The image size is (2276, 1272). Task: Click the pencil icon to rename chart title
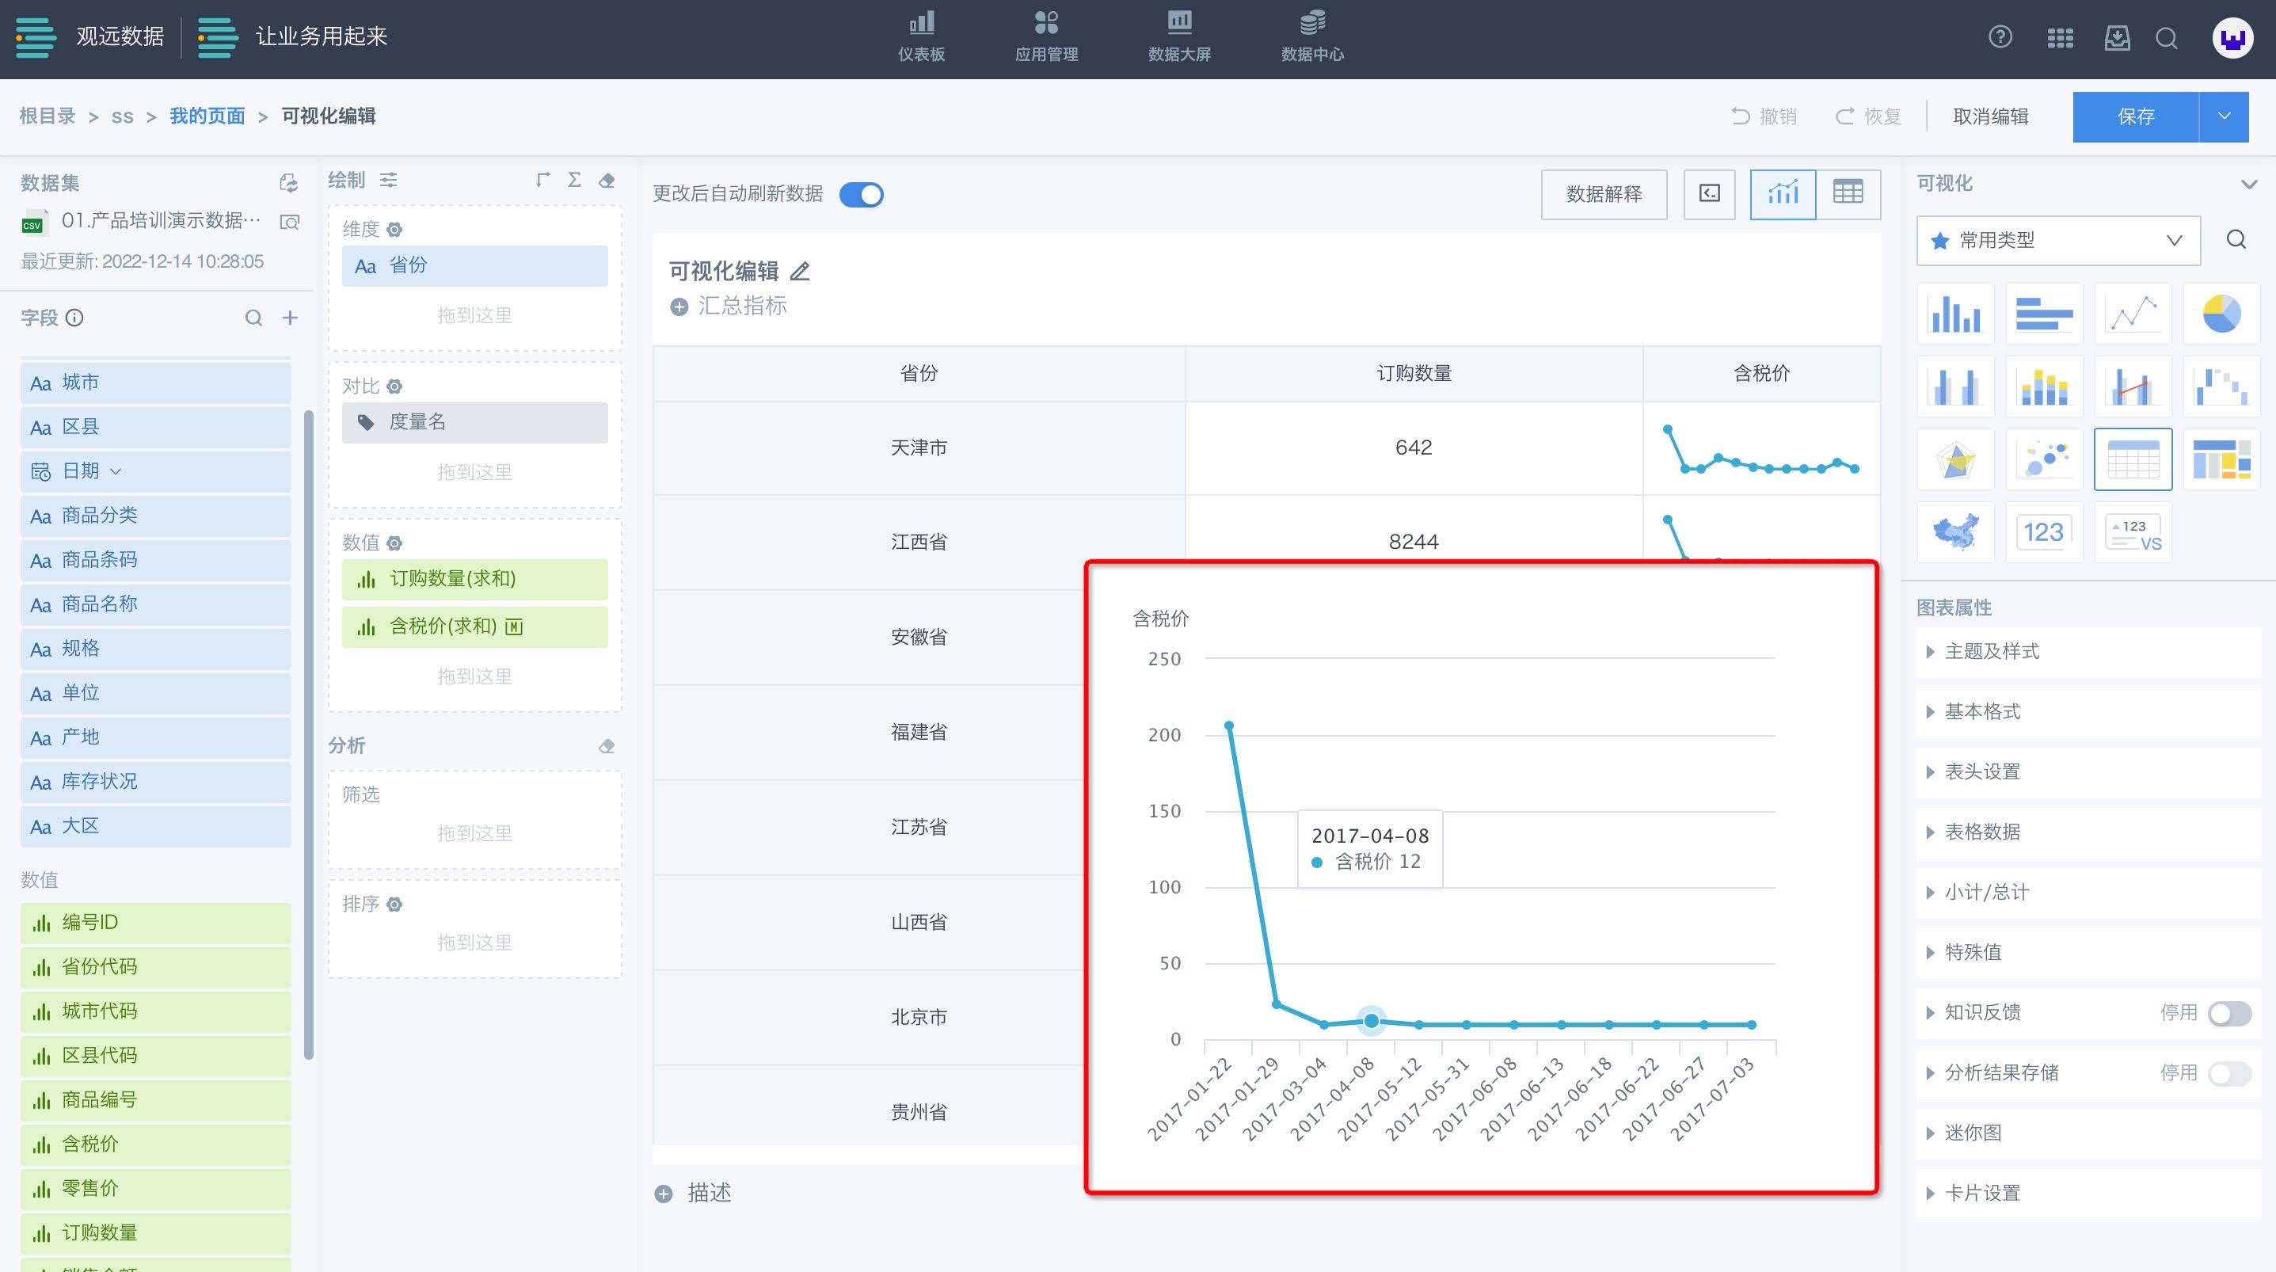pyautogui.click(x=800, y=272)
